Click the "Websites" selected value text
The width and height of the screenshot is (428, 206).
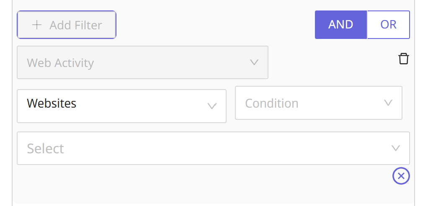pos(52,103)
